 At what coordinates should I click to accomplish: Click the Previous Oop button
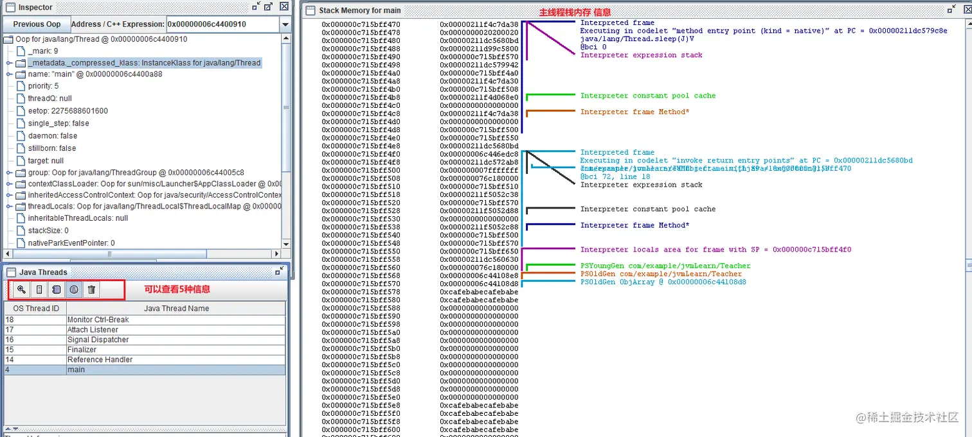click(37, 24)
